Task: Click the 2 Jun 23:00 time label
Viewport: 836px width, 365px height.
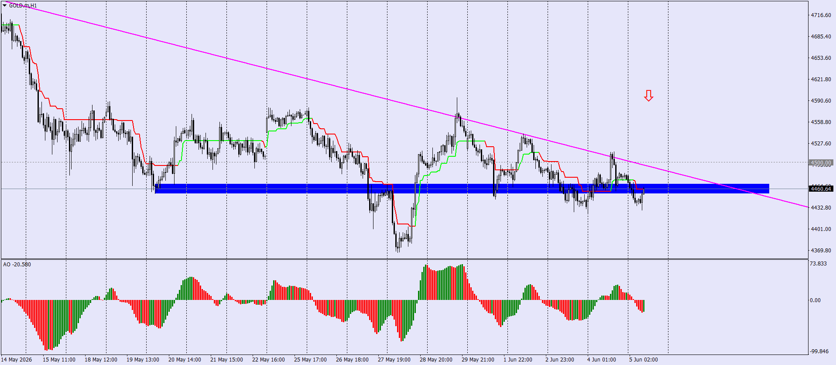Action: (x=560, y=360)
